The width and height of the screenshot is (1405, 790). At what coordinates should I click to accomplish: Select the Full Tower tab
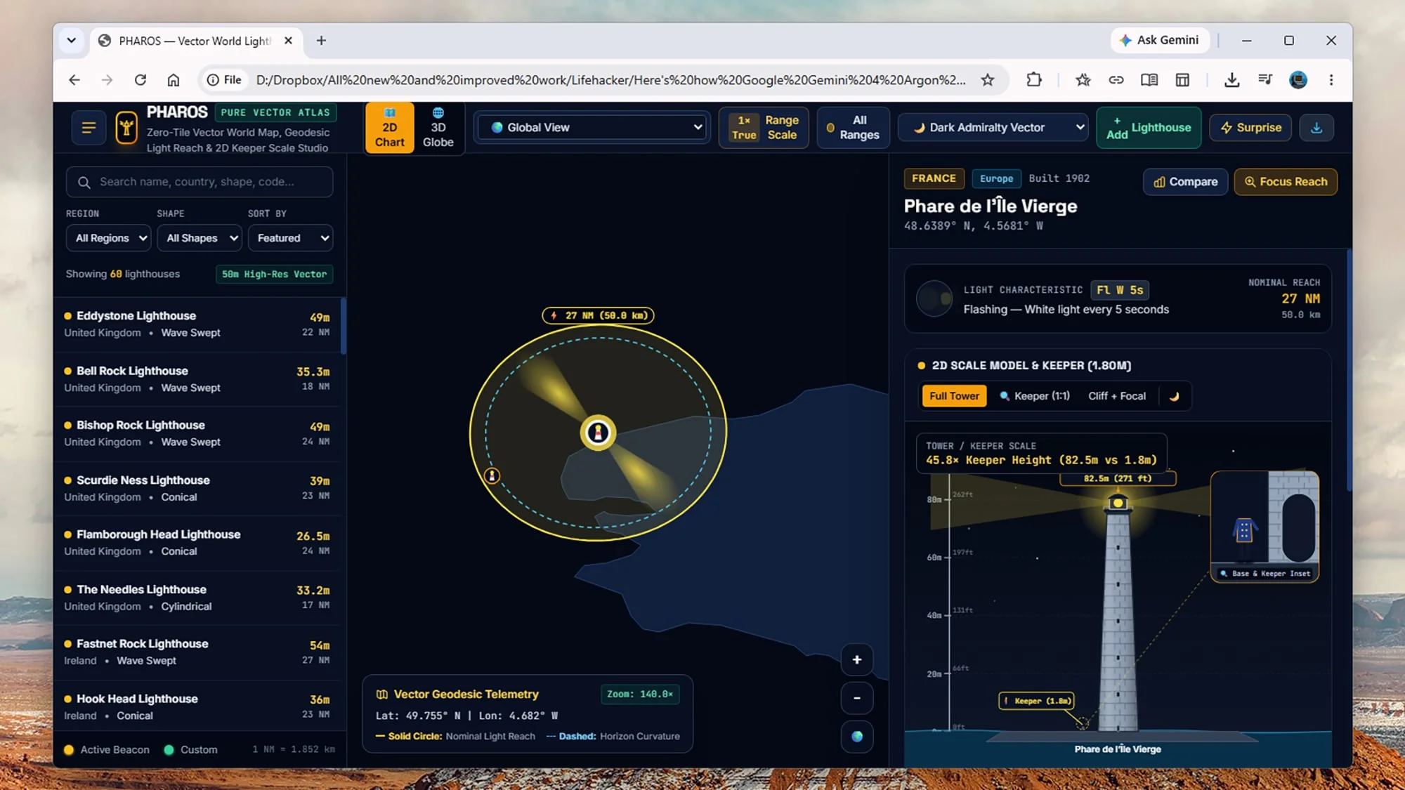[953, 396]
